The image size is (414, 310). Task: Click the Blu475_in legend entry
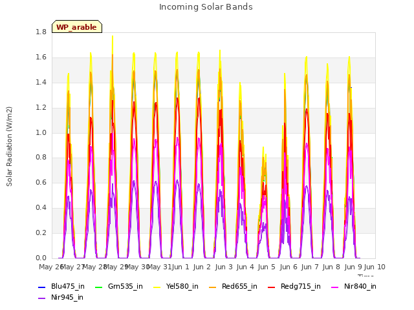pyautogui.click(x=61, y=286)
